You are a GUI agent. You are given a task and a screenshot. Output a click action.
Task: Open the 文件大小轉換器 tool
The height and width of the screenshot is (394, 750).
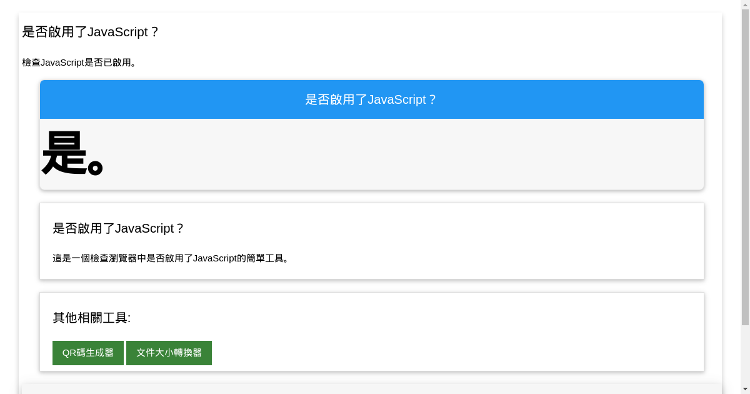[169, 353]
